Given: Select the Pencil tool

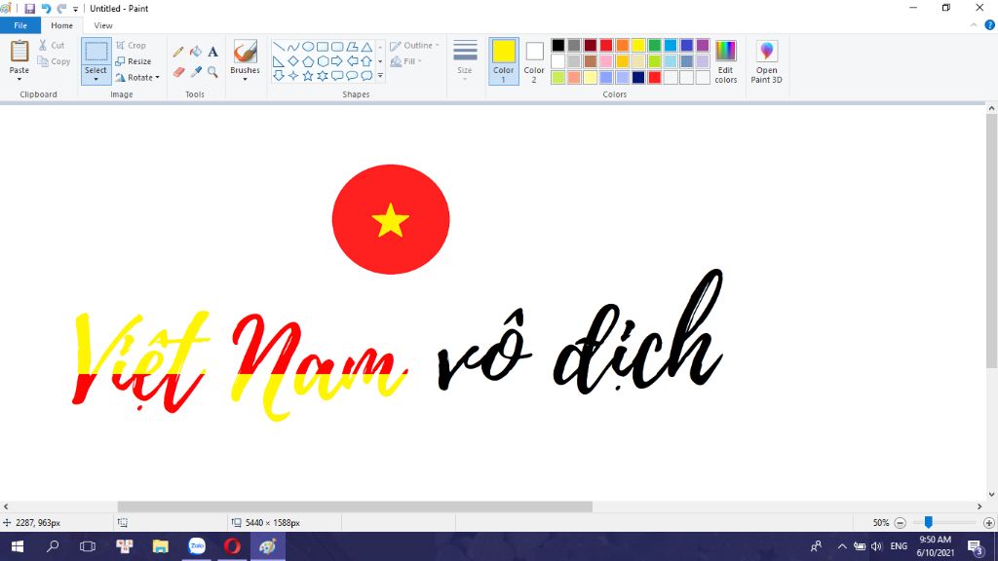Looking at the screenshot, I should pos(178,53).
